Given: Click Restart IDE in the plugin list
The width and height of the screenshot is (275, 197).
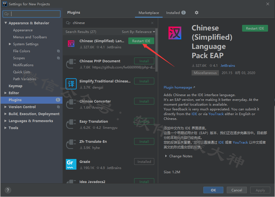Looking at the screenshot, I should [x=141, y=41].
